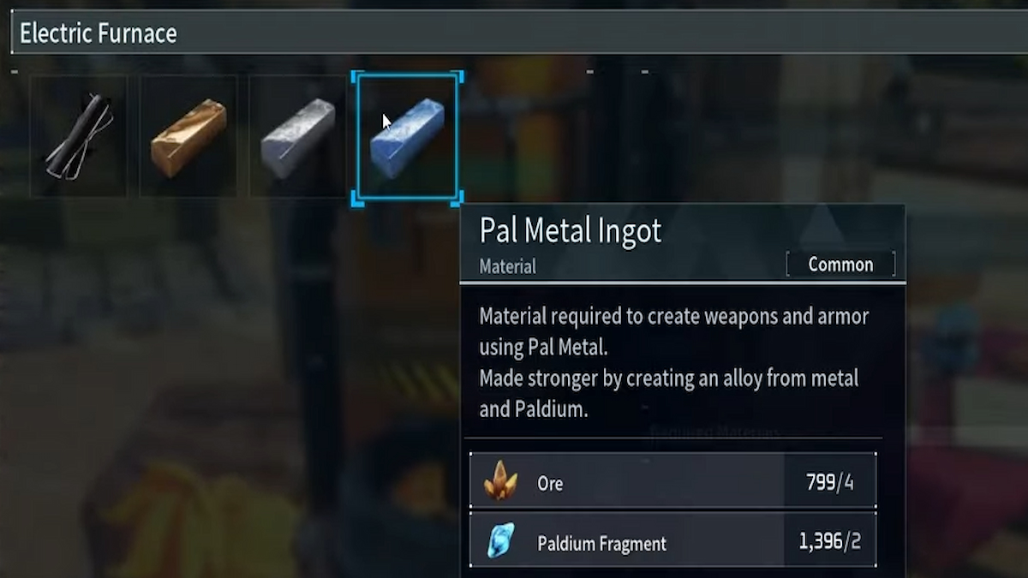Select the black Carbon Fiber recipe icon

[x=79, y=136]
